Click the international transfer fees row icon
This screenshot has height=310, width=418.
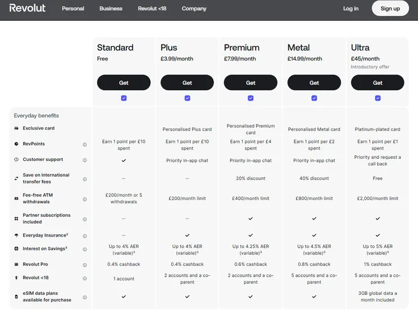coord(16,178)
